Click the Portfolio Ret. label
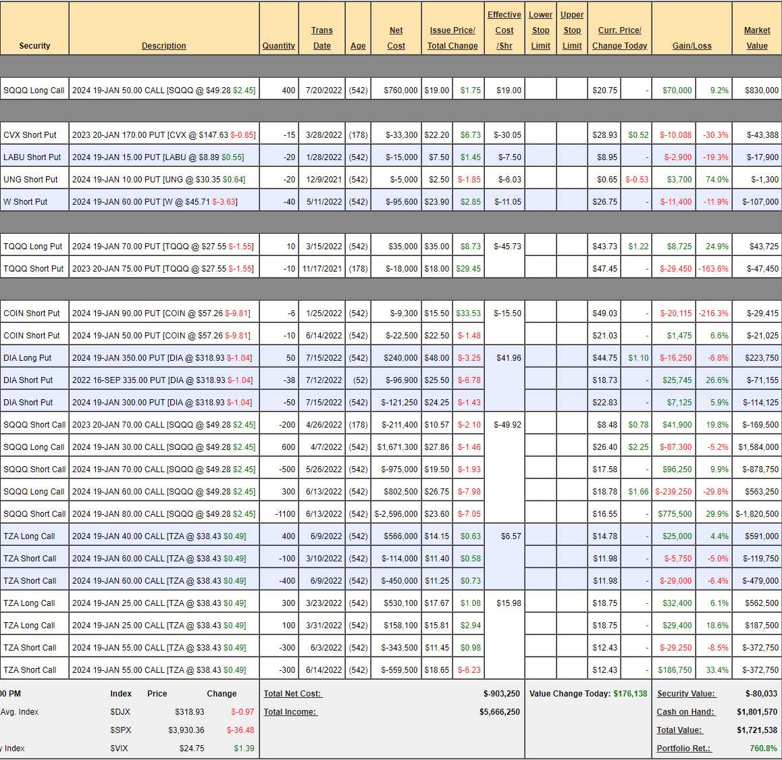This screenshot has height=760, width=782. point(684,749)
